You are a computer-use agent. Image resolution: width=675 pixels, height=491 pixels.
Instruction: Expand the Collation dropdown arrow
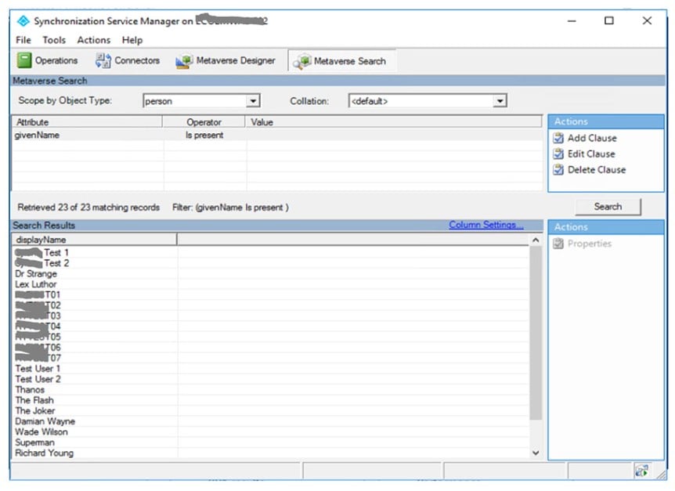coord(500,101)
